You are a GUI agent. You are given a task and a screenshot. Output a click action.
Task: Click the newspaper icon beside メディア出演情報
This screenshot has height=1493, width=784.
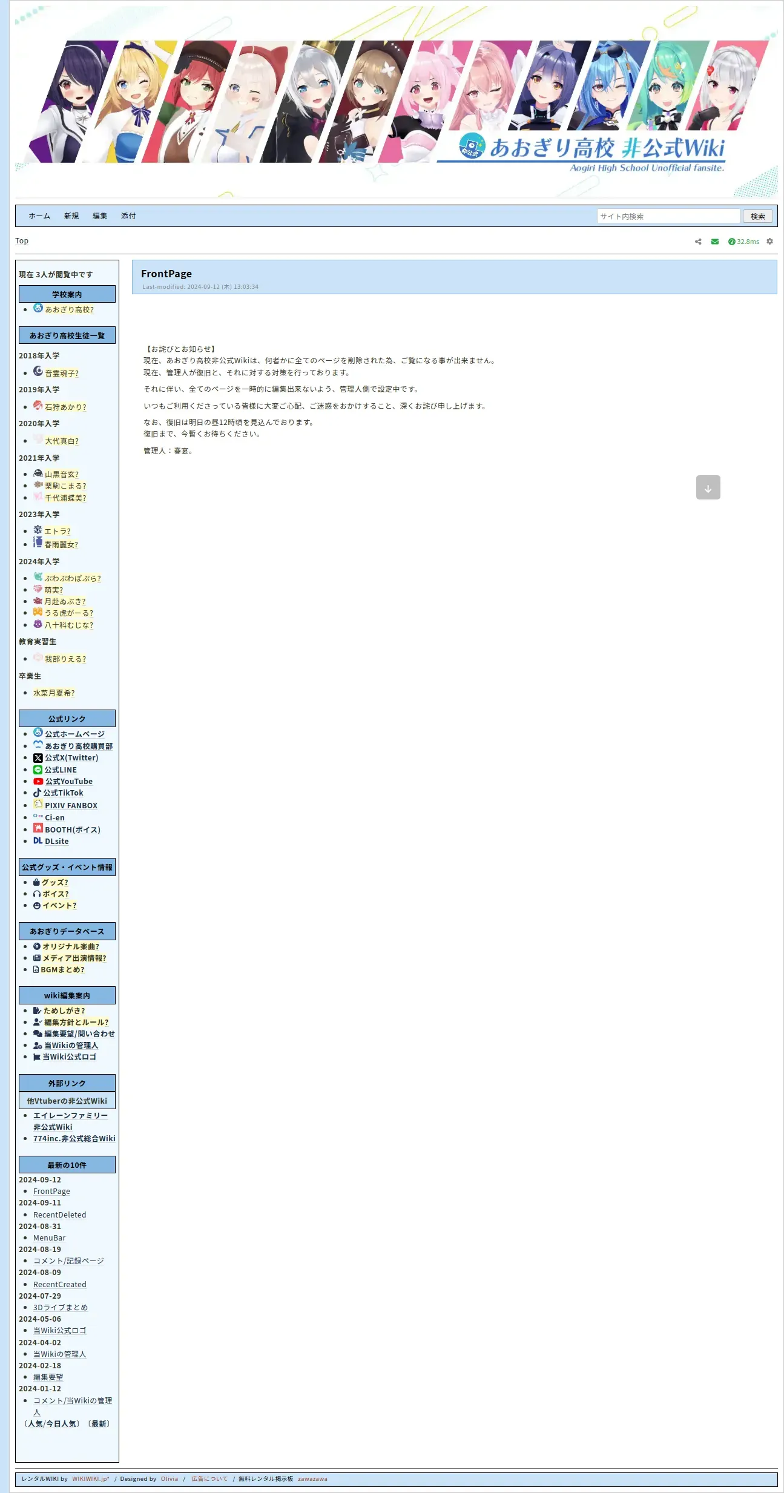(37, 958)
